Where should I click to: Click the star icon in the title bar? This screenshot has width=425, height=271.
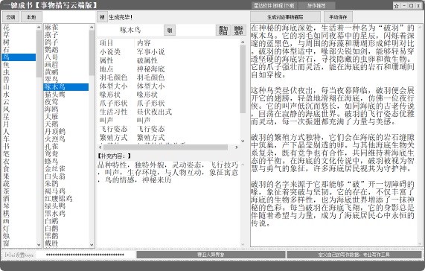pyautogui.click(x=396, y=6)
